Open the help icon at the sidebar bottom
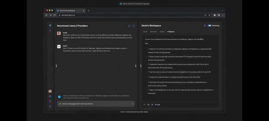The image size is (269, 121). [x=50, y=106]
